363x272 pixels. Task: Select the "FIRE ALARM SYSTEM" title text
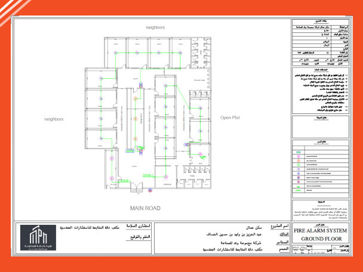coord(321,229)
